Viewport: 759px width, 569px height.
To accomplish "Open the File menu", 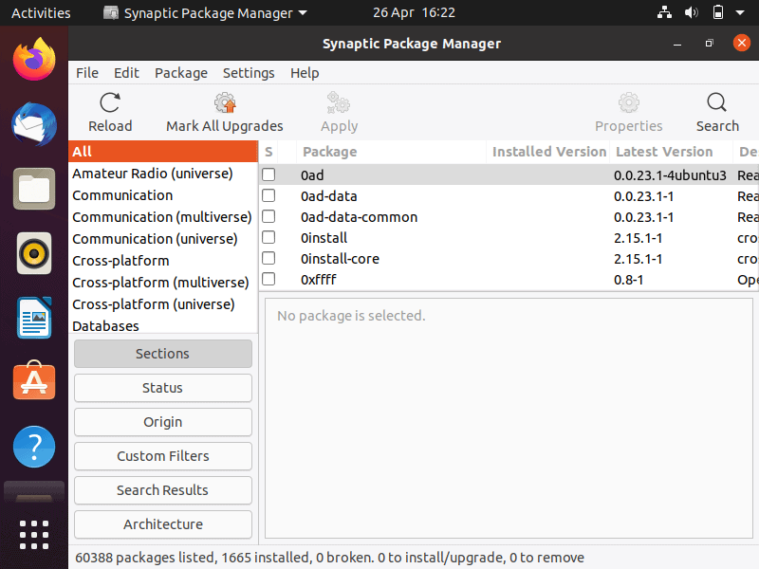I will click(87, 73).
